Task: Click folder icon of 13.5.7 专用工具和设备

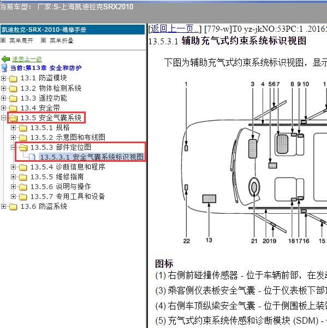Action: coord(23,197)
